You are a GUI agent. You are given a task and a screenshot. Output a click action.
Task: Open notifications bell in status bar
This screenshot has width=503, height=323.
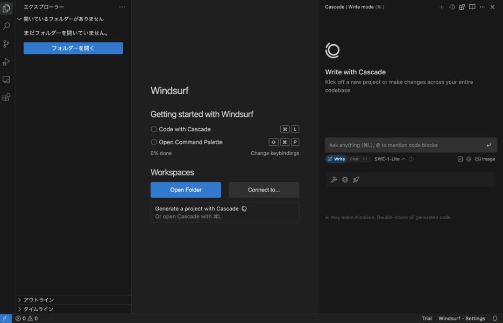494,318
